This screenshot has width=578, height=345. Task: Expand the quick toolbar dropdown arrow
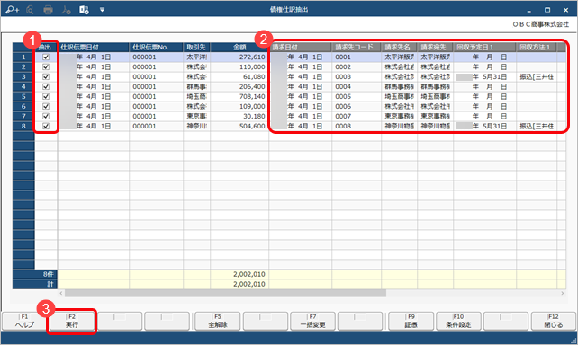pyautogui.click(x=102, y=10)
